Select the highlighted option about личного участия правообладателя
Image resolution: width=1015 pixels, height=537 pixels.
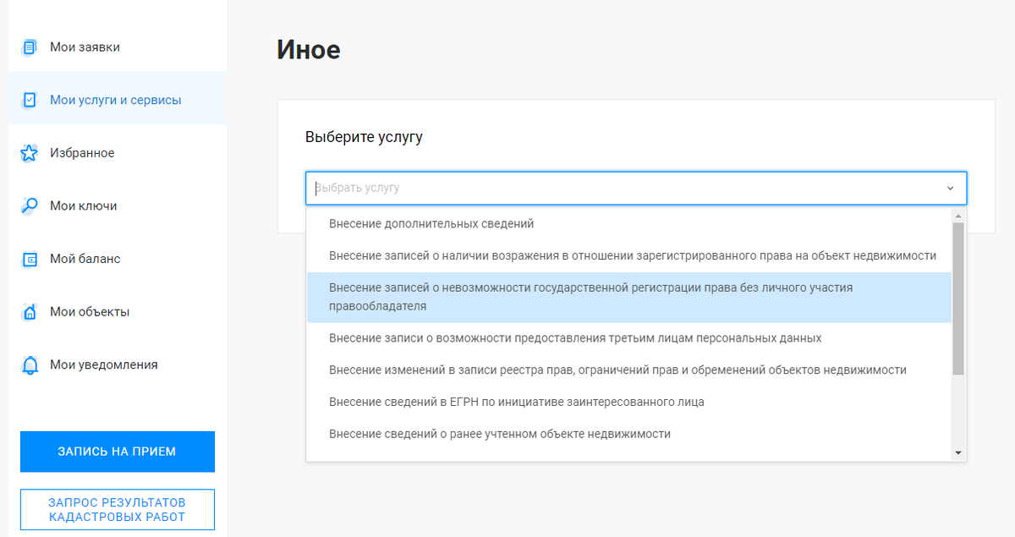point(592,297)
